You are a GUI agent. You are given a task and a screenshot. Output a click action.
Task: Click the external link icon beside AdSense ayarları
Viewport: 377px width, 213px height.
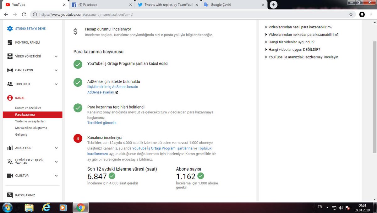117,92
